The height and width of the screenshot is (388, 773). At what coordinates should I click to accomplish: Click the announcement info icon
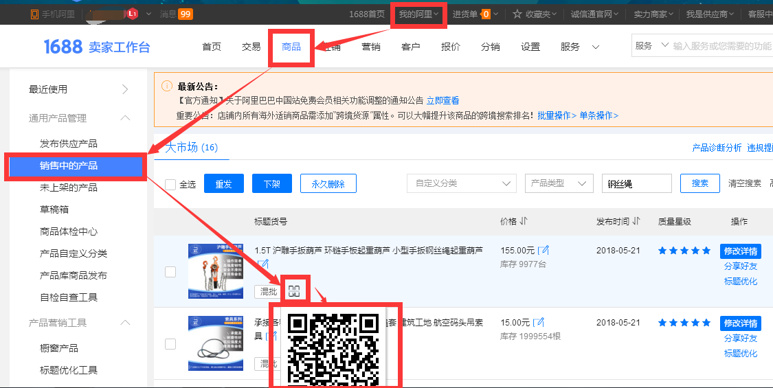[x=167, y=87]
